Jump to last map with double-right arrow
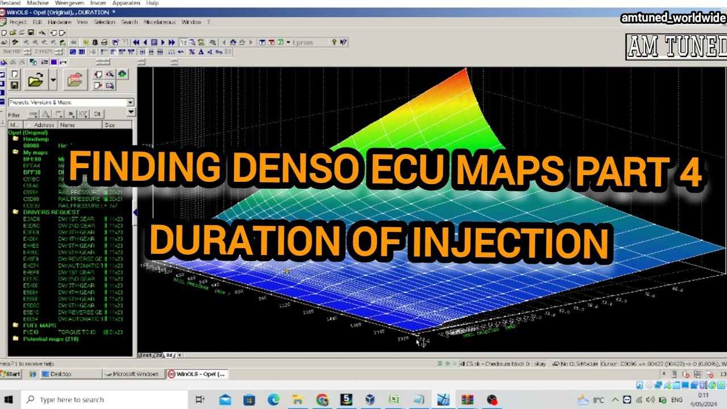The width and height of the screenshot is (727, 409). (x=172, y=43)
